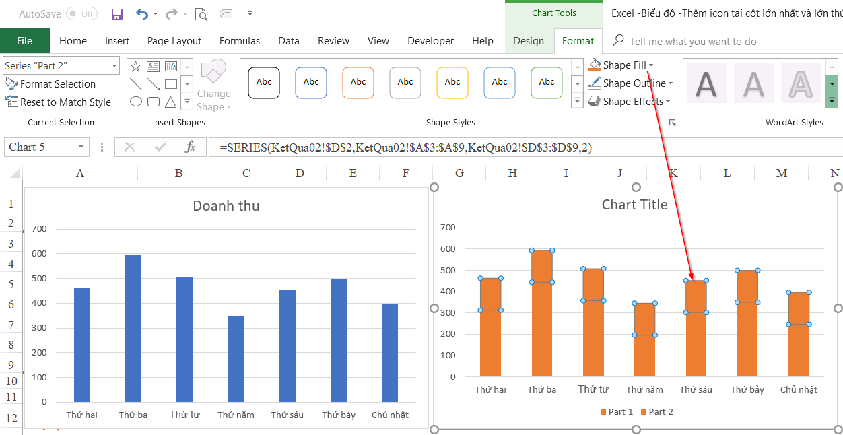
Task: Toggle the AutoSave switch
Action: (x=81, y=13)
